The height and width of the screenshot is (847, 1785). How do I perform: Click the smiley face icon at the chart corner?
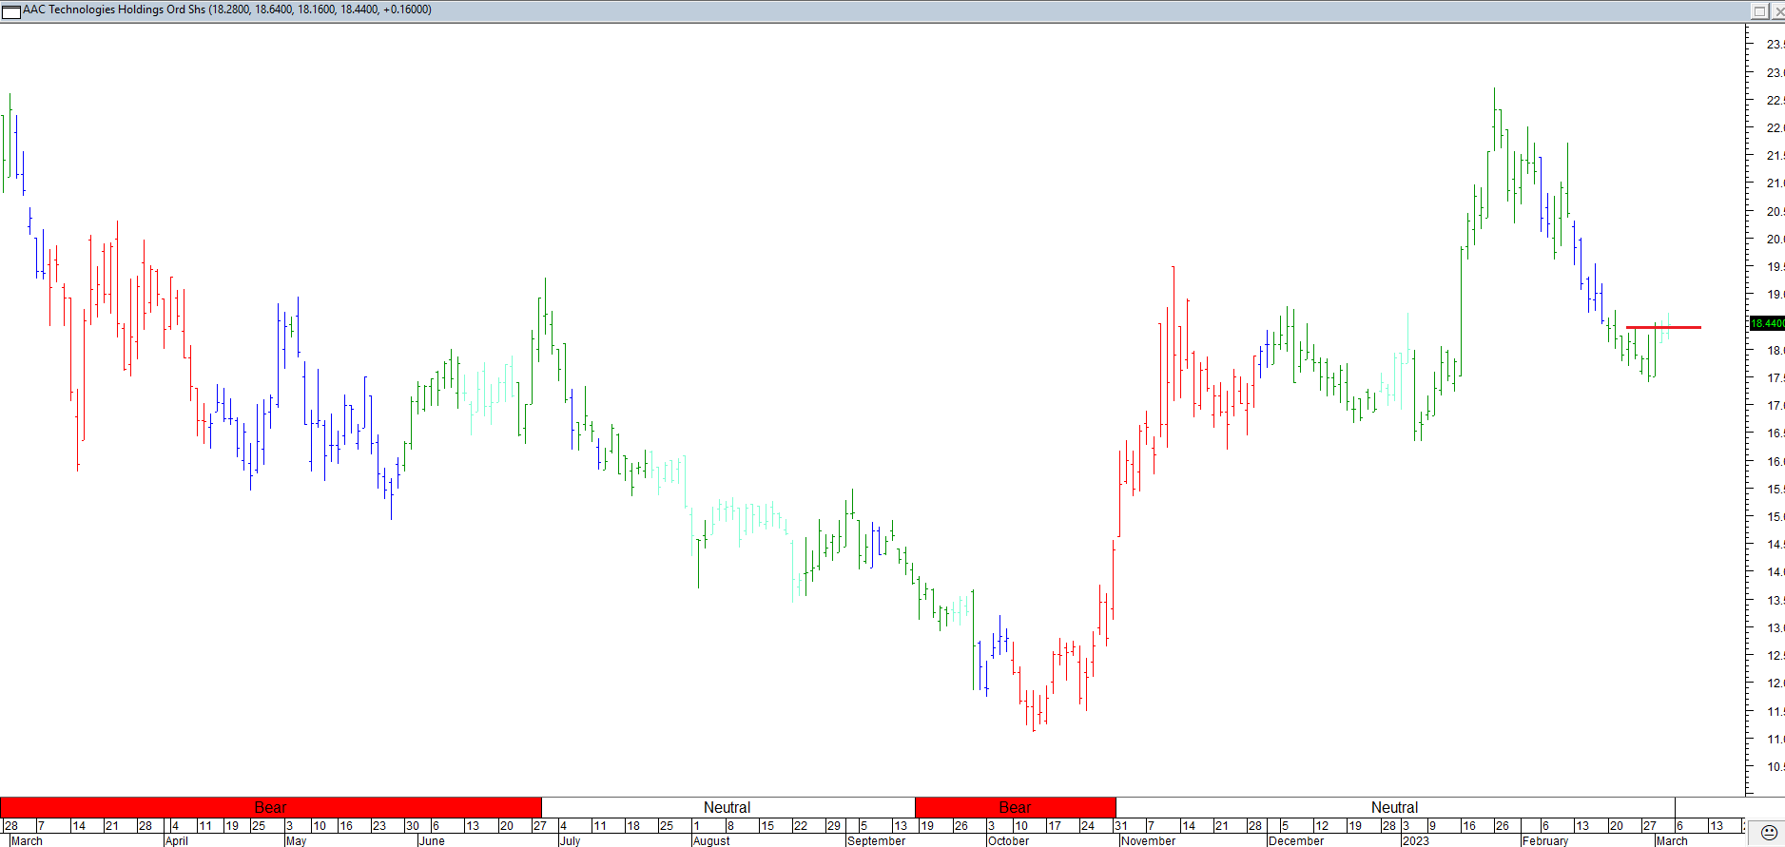click(1769, 833)
